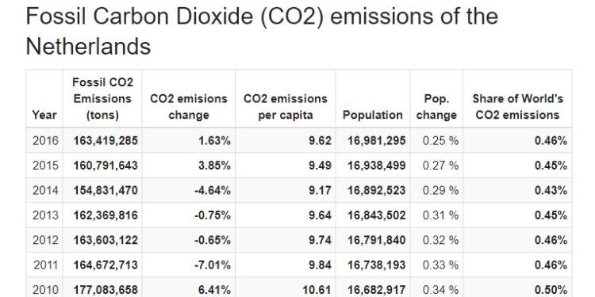This screenshot has width=595, height=297.
Task: Click the Fossil CO2 Emissions (tons) header
Action: click(x=102, y=98)
